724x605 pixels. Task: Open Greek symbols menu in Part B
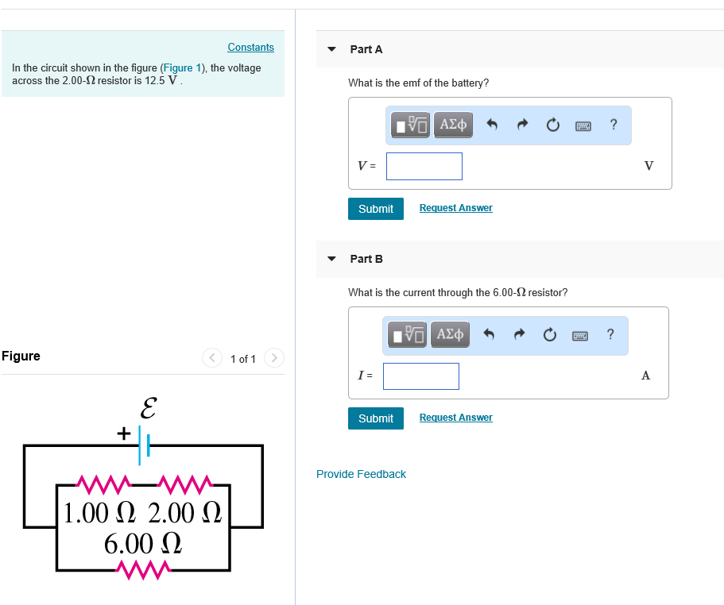450,334
